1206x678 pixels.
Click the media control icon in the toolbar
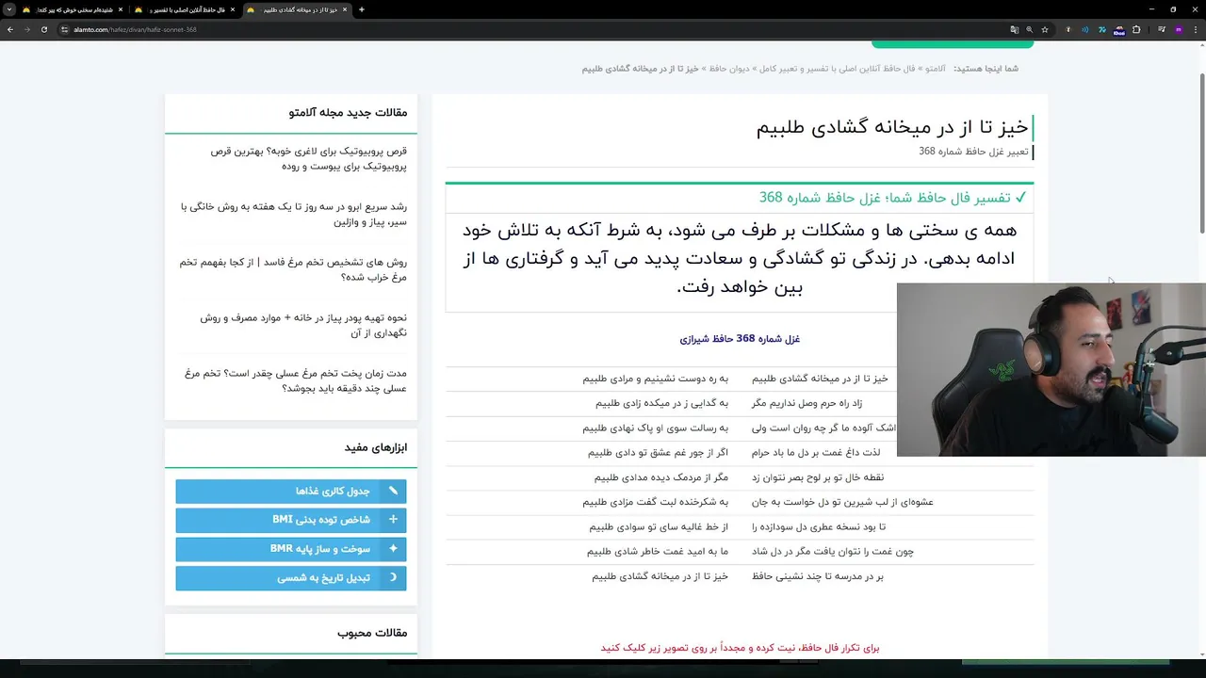[x=1161, y=29]
